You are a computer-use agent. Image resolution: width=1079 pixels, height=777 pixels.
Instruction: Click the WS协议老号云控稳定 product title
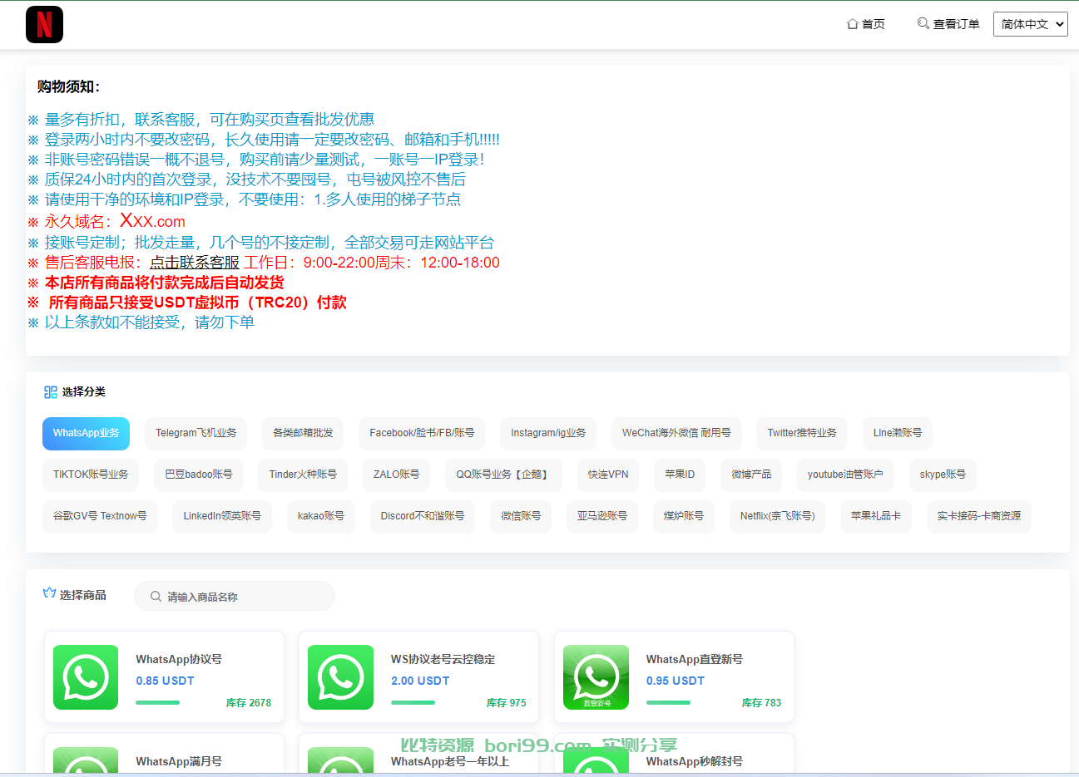443,659
